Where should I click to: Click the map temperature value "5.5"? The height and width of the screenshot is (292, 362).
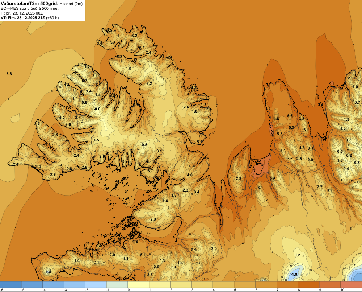click(x=290, y=116)
